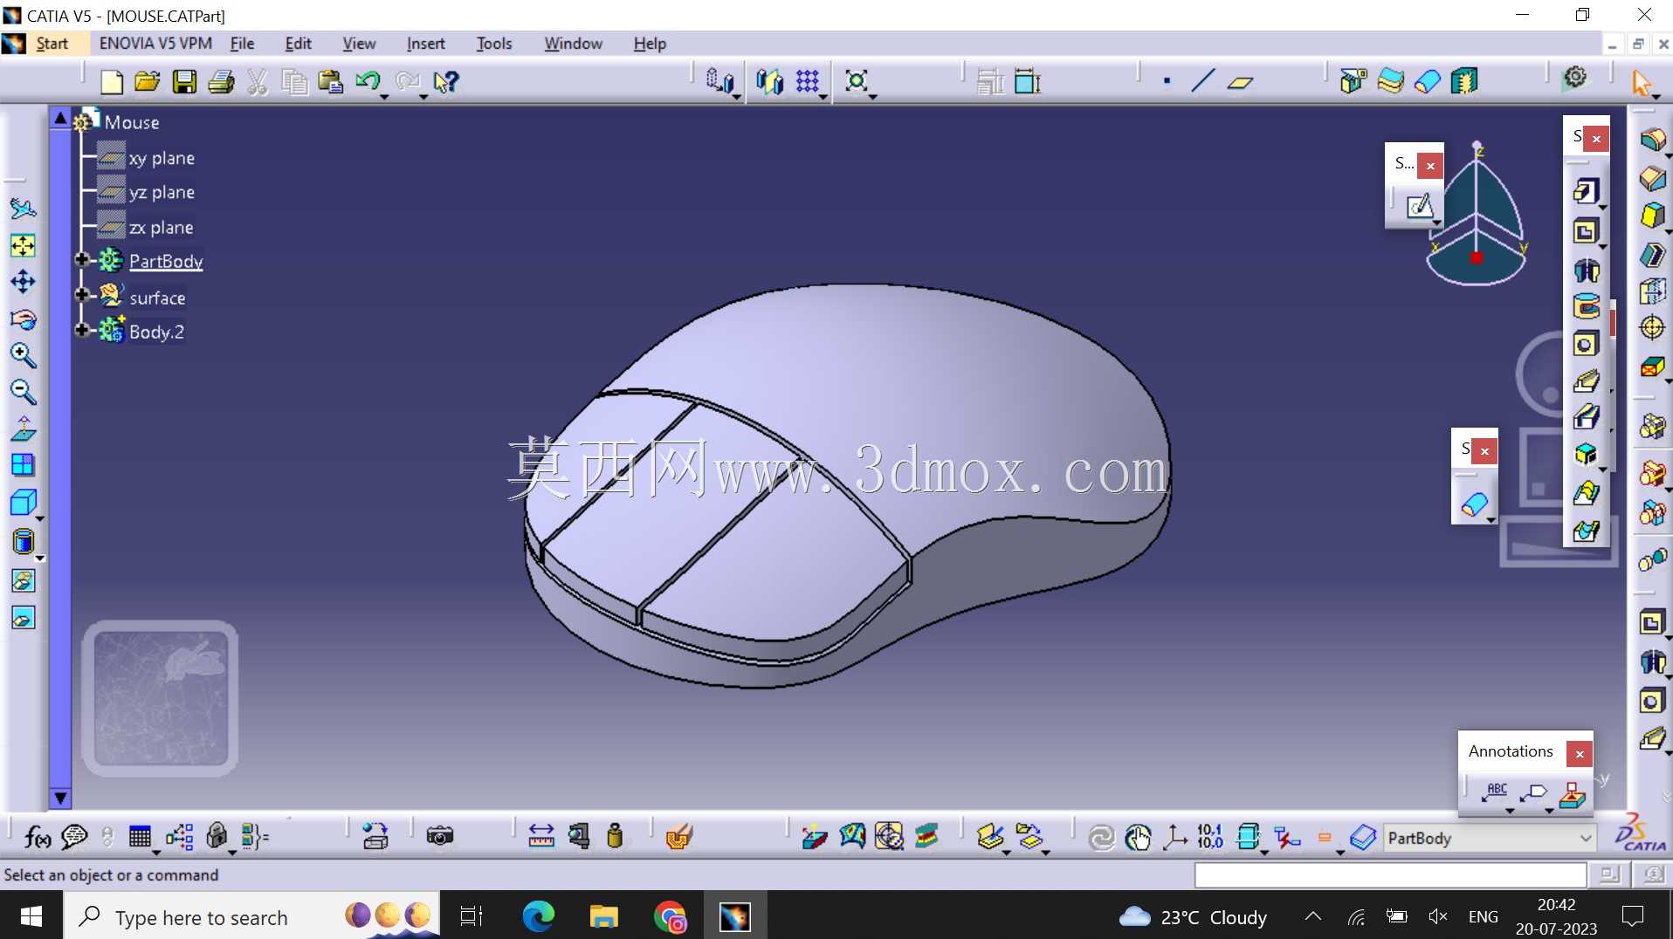Click the Apply Material icon
The image size is (1673, 939).
coord(678,837)
